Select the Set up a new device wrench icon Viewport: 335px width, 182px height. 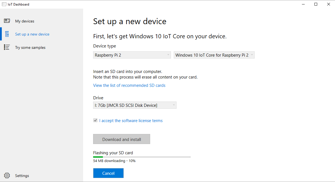7,34
